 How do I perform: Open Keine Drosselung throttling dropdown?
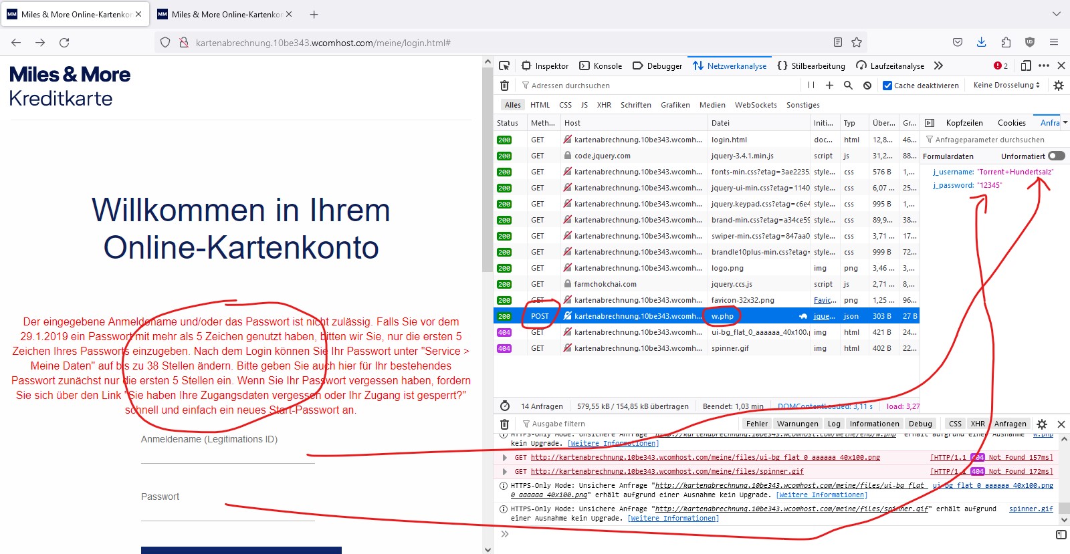pos(1006,86)
